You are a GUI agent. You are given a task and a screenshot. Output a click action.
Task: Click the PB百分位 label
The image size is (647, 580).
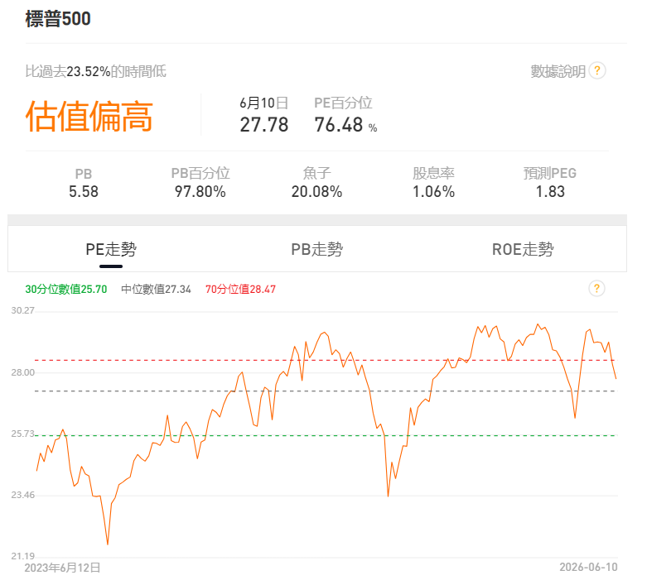pyautogui.click(x=200, y=173)
